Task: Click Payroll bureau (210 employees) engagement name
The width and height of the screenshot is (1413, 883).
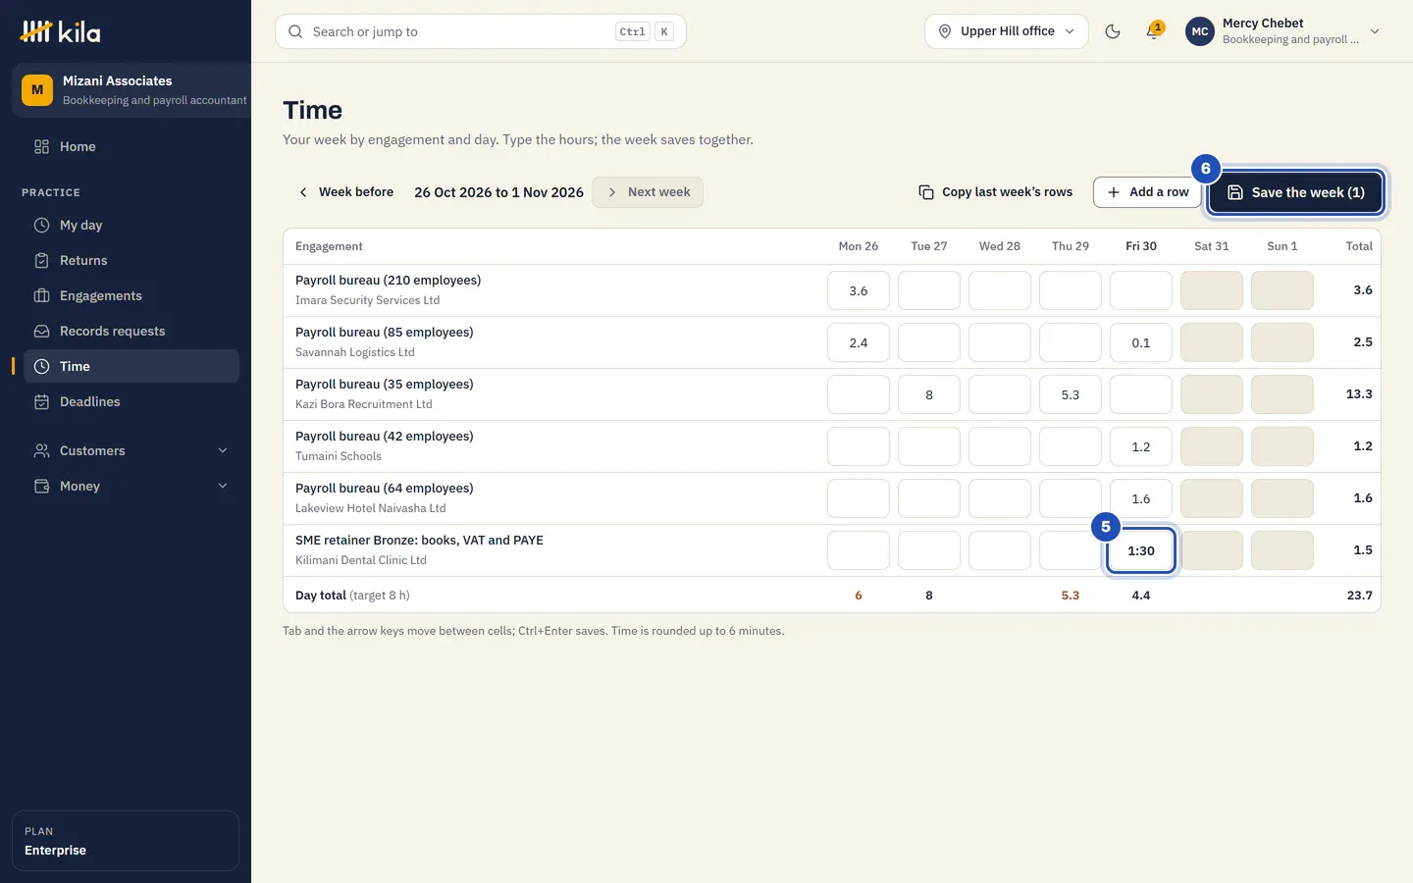Action: coord(389,281)
